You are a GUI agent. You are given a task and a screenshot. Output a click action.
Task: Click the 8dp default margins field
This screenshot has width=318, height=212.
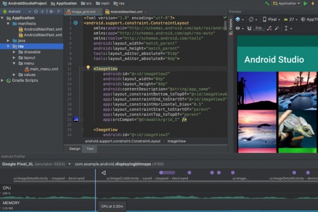coord(259,28)
